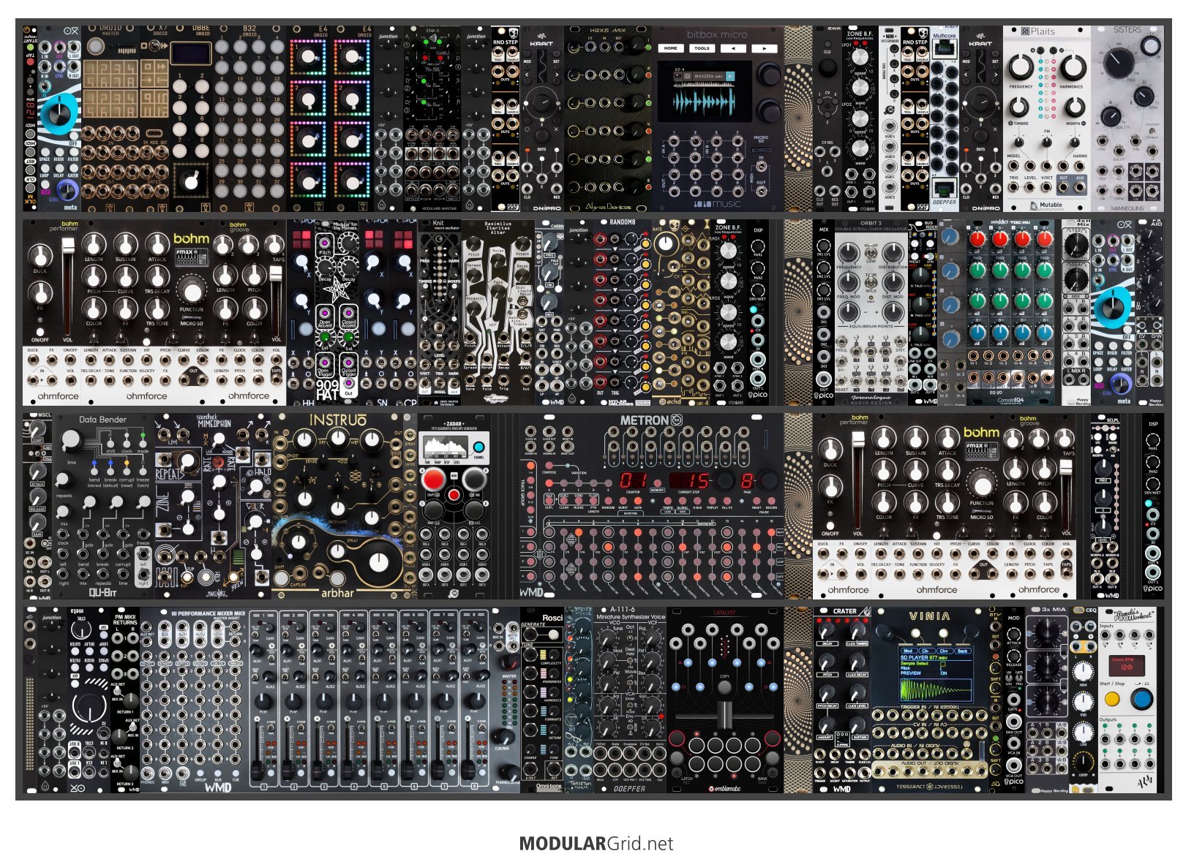Screen dimensions: 1194x859
Task: Select Ch+ on the Vinia screen
Action: pos(944,650)
